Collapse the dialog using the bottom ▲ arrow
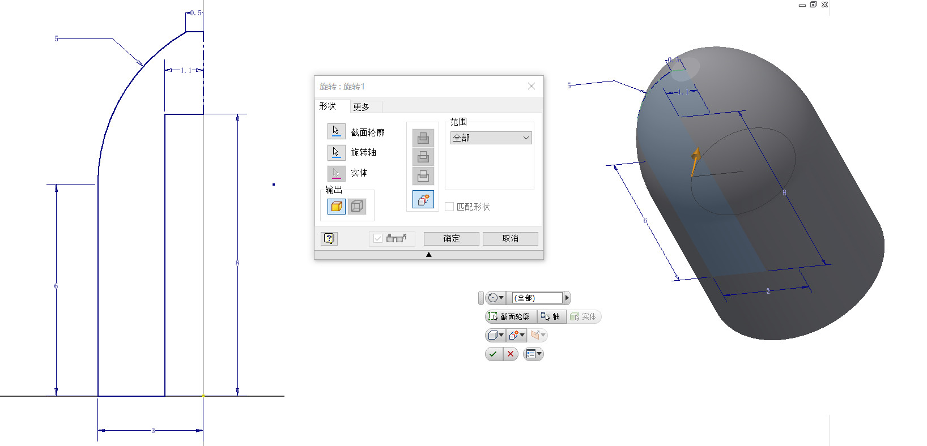Screen dimensions: 927x446 tap(429, 255)
